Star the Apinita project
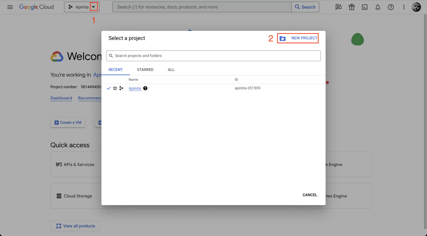The width and height of the screenshot is (427, 236). 115,88
